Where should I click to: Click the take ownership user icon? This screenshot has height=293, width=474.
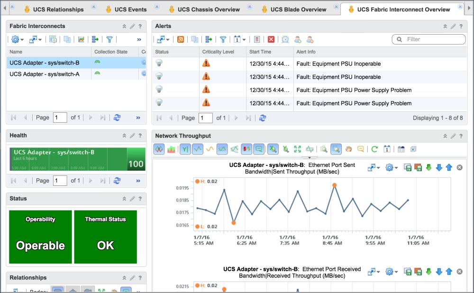(298, 39)
